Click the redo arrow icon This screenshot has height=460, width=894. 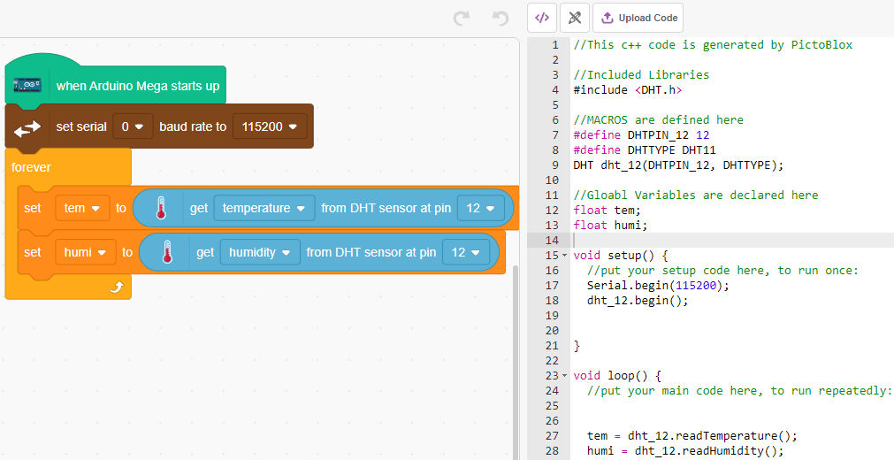[462, 19]
